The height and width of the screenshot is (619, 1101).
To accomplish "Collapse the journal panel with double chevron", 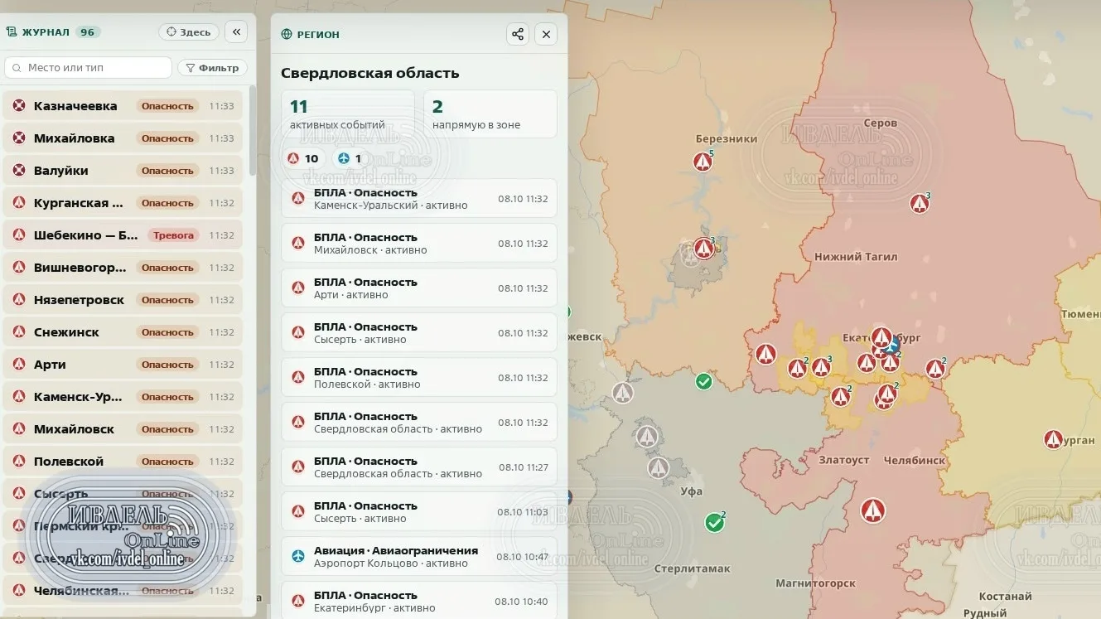I will point(236,32).
